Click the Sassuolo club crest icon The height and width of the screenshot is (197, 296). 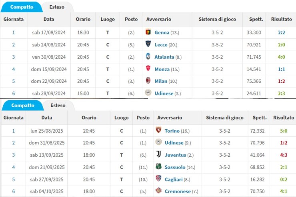(158, 167)
